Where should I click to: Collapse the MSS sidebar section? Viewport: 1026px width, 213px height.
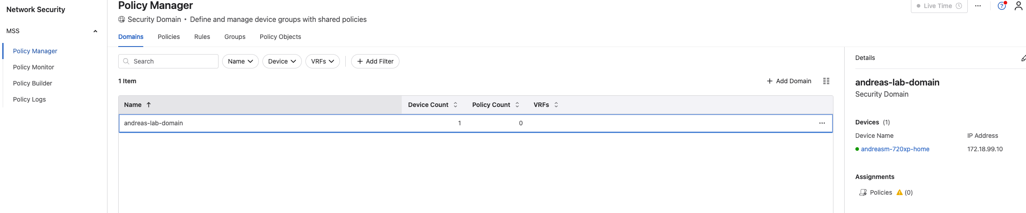tap(95, 31)
